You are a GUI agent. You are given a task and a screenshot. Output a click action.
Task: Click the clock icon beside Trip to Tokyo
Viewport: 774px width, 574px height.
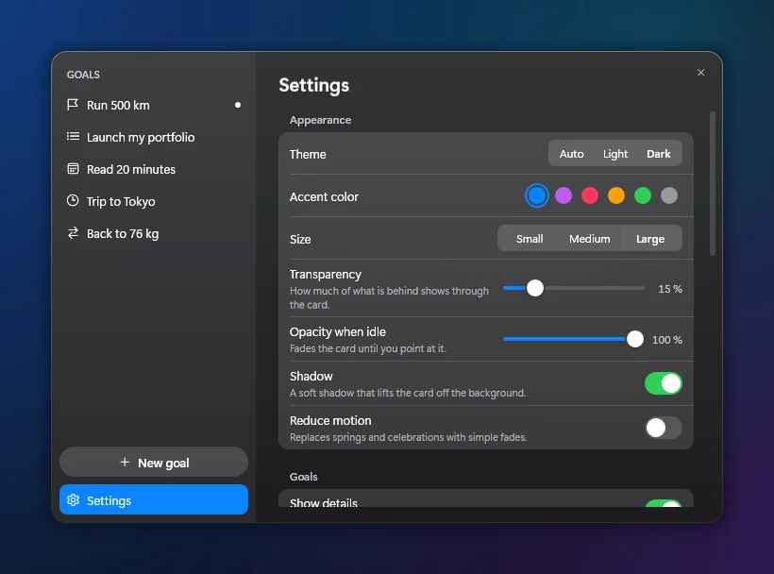[73, 201]
